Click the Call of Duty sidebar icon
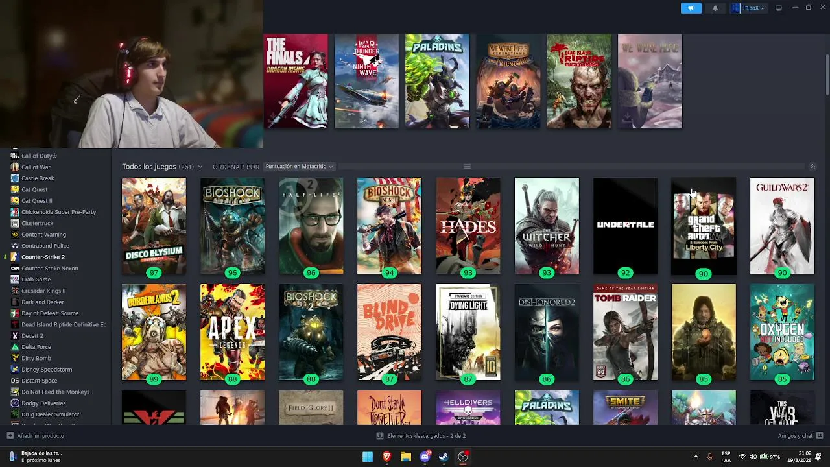 (x=15, y=156)
